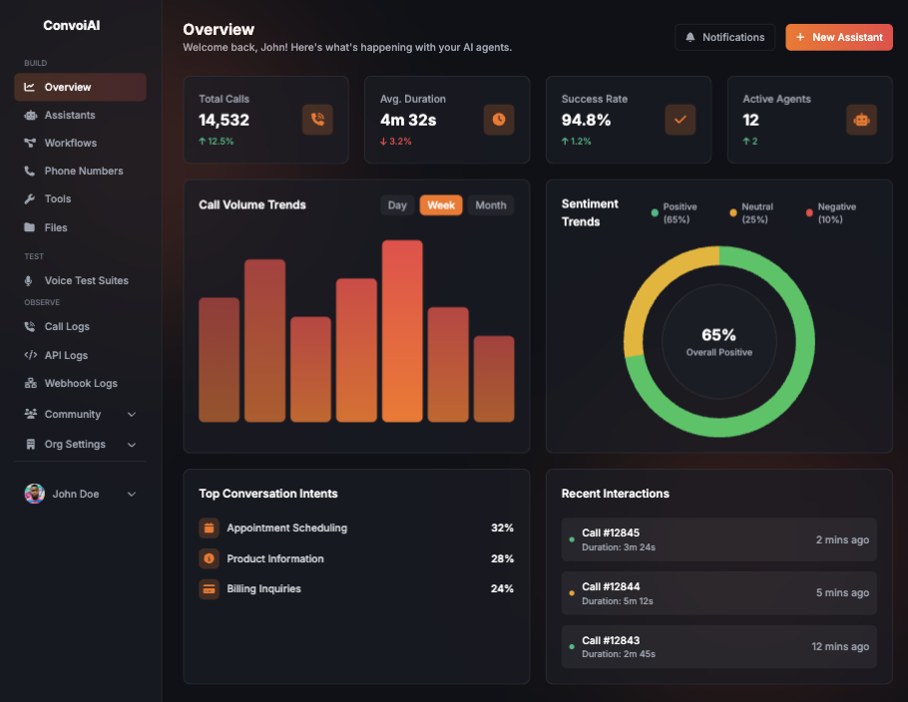Screen dimensions: 908x702
Task: Click the clock icon in Avg. Duration card
Action: pos(499,120)
